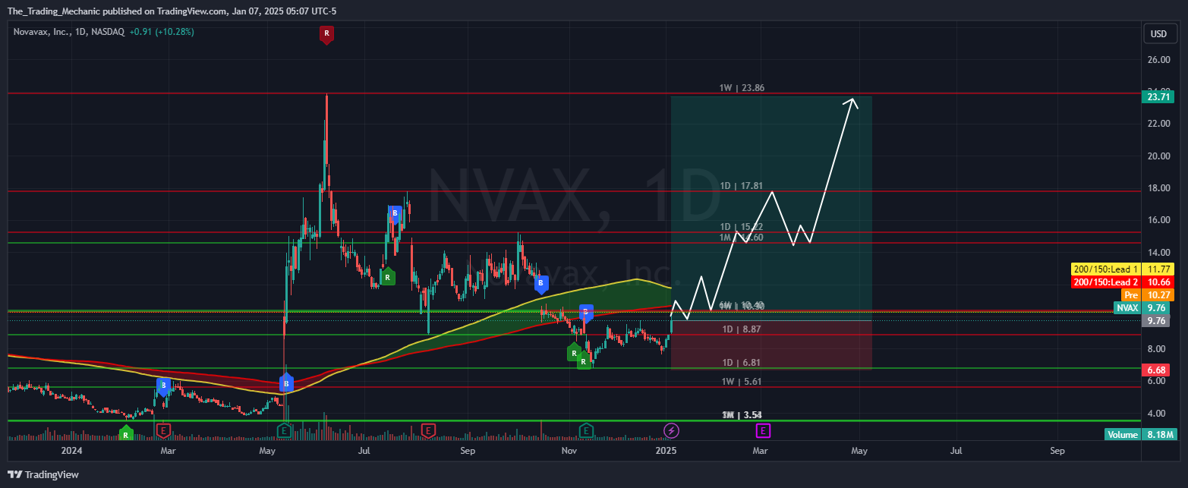Click the green E earnings marker near May 2024

click(284, 431)
